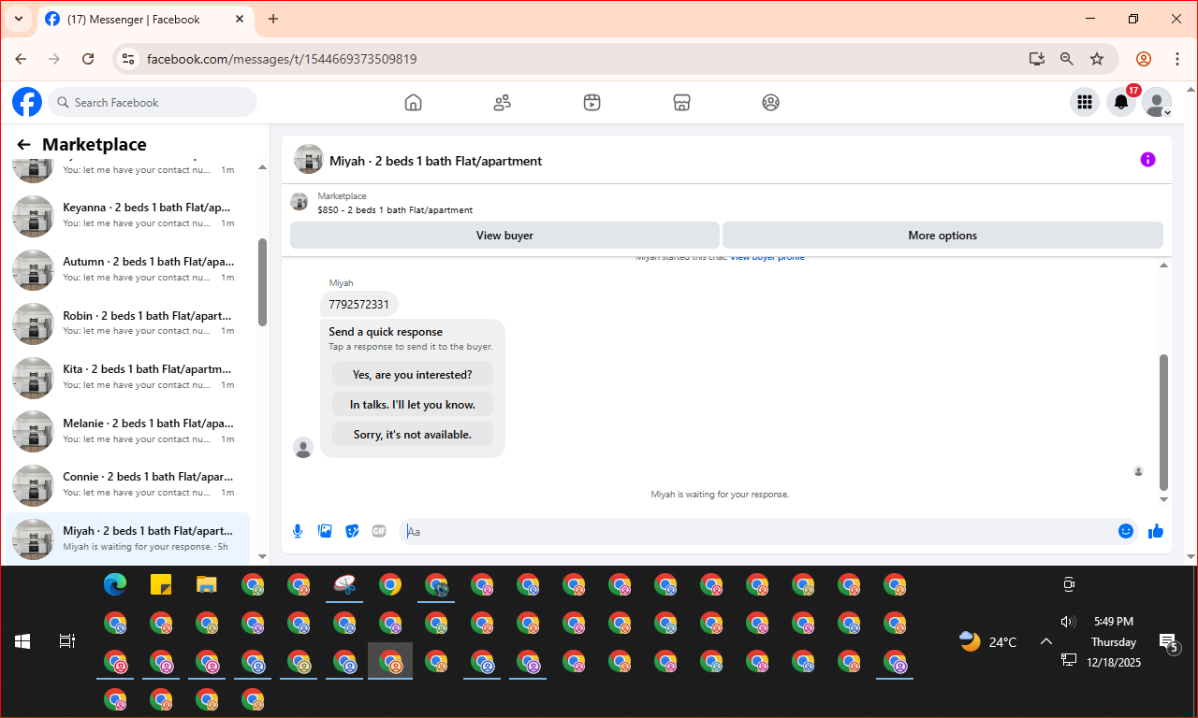Show hidden system tray icons
This screenshot has height=718, width=1198.
[x=1046, y=641]
